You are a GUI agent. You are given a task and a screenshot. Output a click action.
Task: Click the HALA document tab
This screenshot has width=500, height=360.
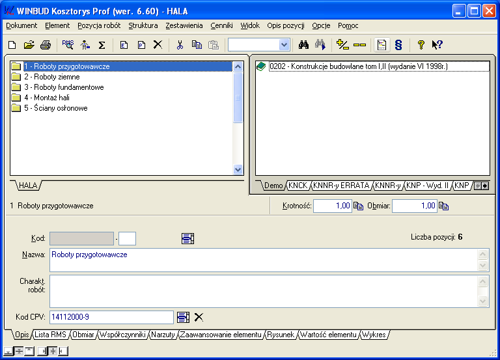click(x=28, y=186)
